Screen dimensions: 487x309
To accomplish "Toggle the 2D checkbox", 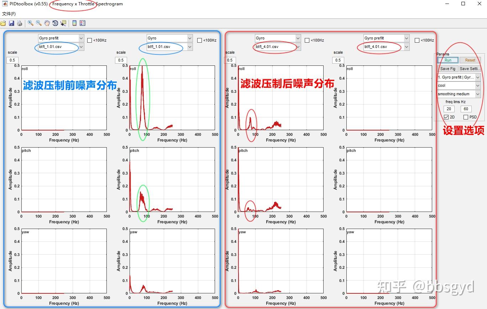I will click(x=446, y=117).
